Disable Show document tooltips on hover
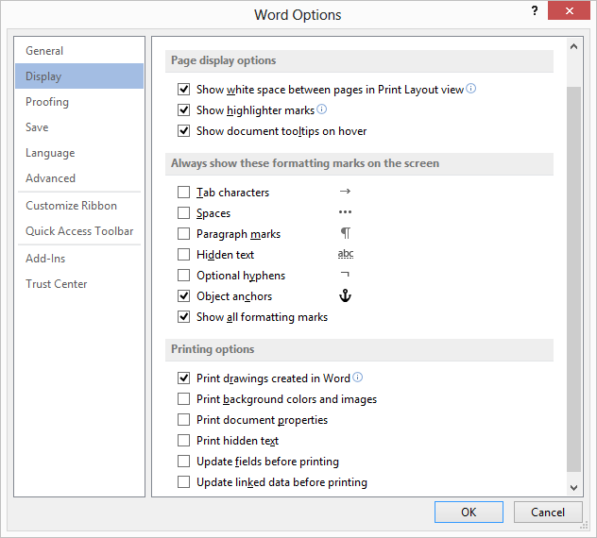 pyautogui.click(x=184, y=131)
